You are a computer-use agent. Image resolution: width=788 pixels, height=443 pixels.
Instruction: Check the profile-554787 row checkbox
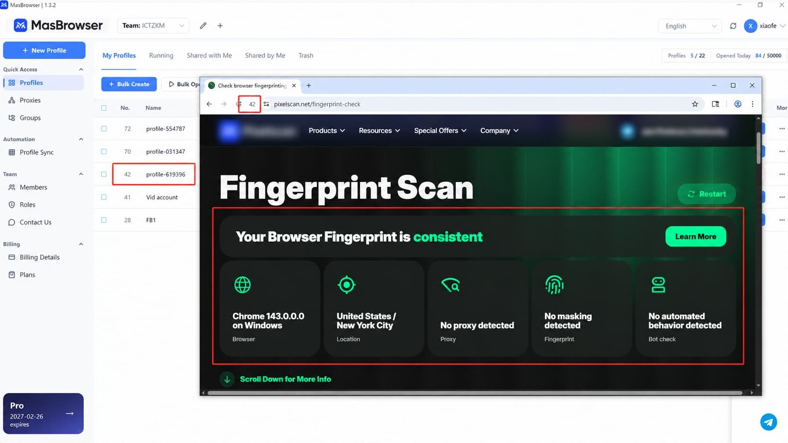pos(104,129)
